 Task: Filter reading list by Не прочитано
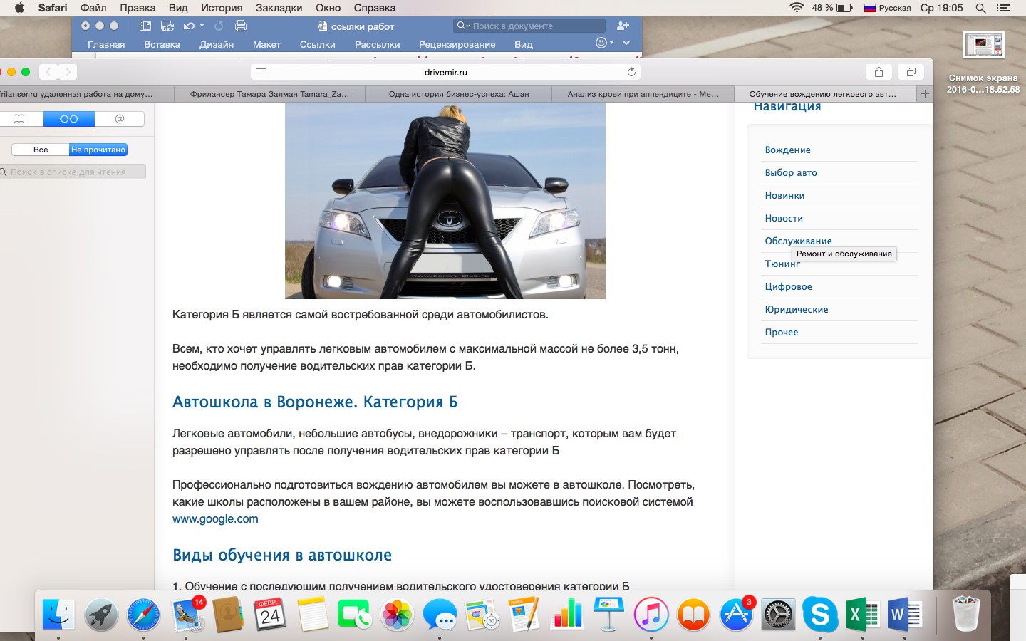pos(98,150)
